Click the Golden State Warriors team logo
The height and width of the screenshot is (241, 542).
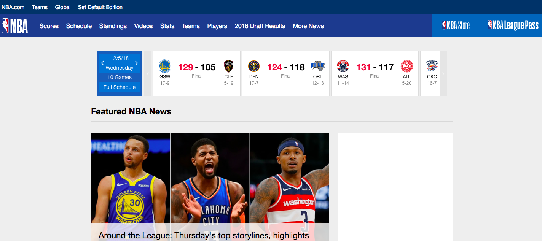[x=165, y=66]
